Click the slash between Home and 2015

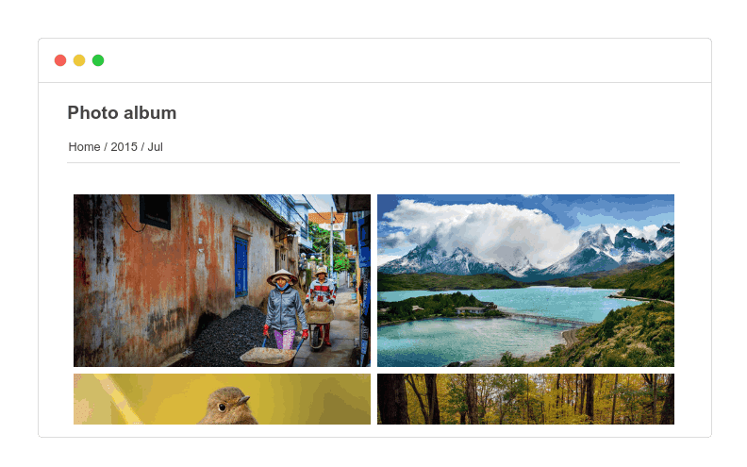106,147
